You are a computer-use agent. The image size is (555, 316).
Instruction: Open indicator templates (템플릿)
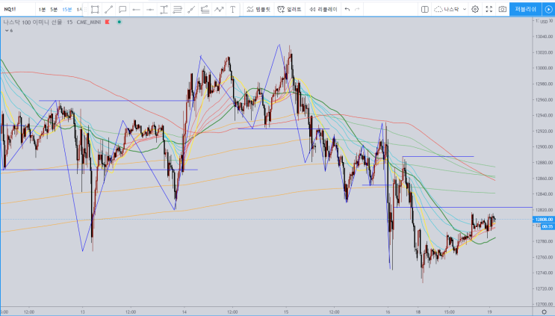tap(258, 10)
